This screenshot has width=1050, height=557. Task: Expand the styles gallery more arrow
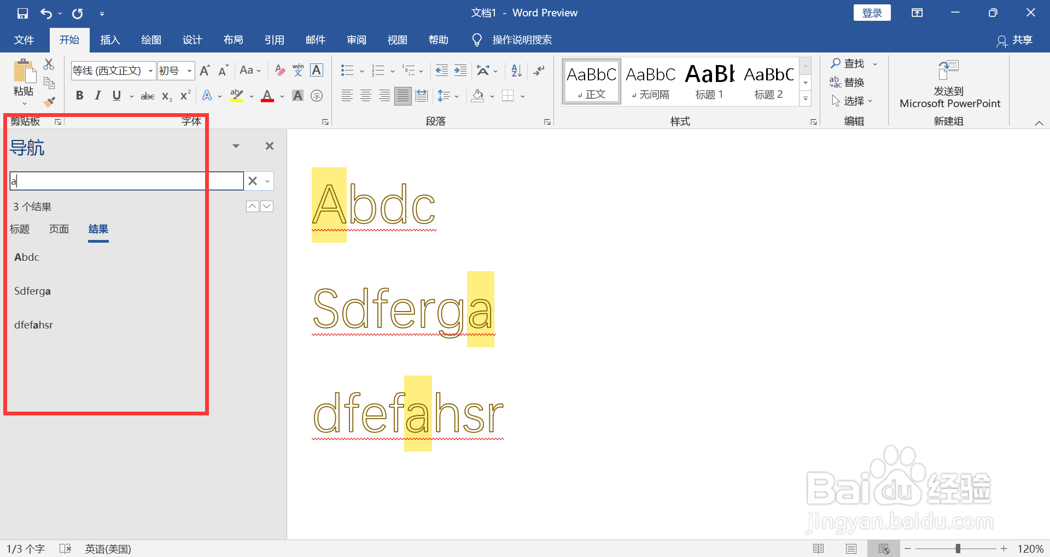806,99
